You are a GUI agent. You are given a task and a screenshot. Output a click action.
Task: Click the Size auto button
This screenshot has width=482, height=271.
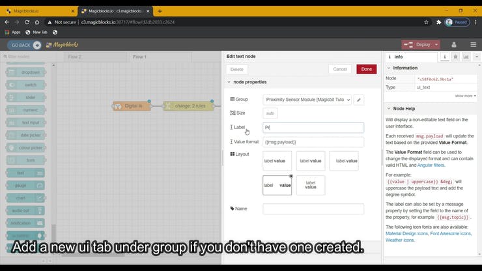270,113
